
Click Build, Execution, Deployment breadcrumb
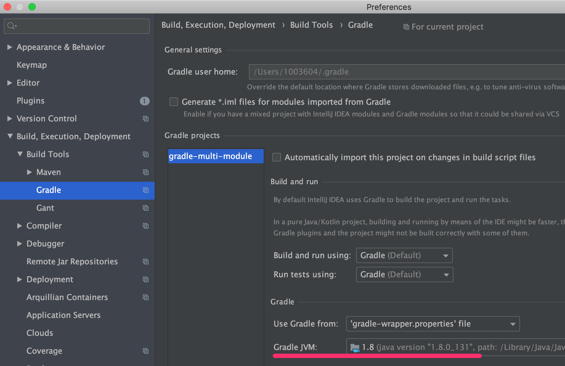(x=218, y=25)
